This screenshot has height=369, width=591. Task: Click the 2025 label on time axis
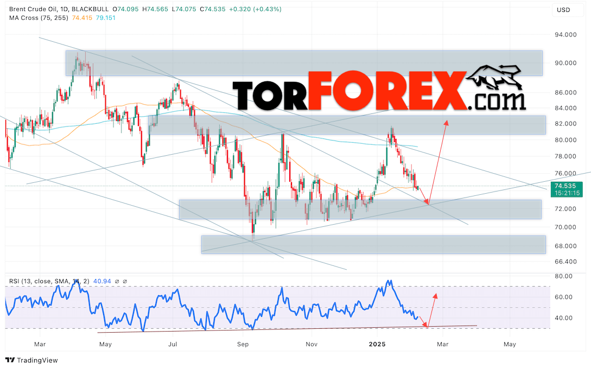(377, 344)
